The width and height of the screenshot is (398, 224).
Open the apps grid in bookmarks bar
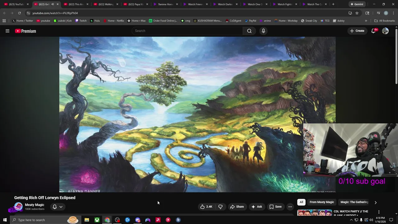(x=4, y=21)
